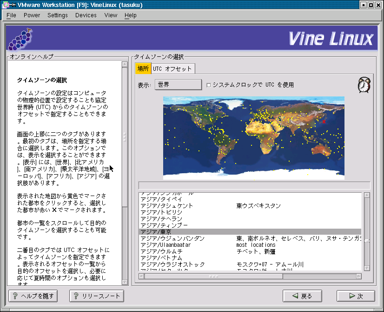Click the scroll-down arrow in the help panel
The width and height of the screenshot is (384, 312).
coord(125,282)
